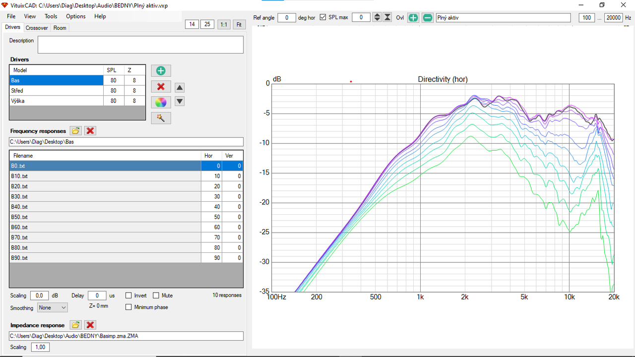This screenshot has height=357, width=635.
Task: Select the B60..txt response file
Action: pos(126,227)
